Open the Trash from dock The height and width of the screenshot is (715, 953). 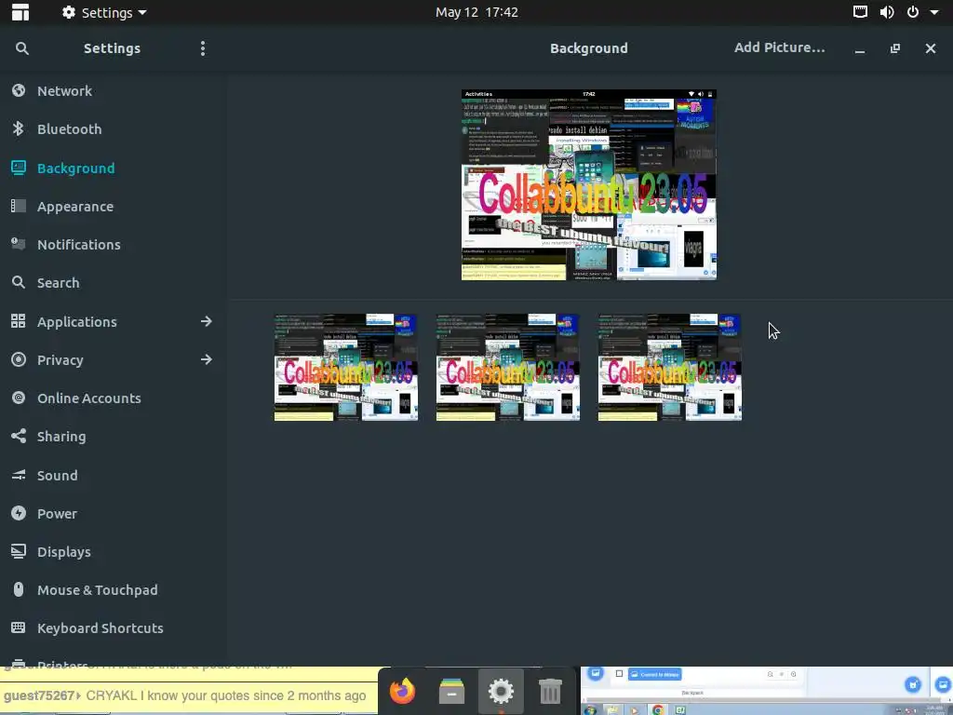(550, 692)
